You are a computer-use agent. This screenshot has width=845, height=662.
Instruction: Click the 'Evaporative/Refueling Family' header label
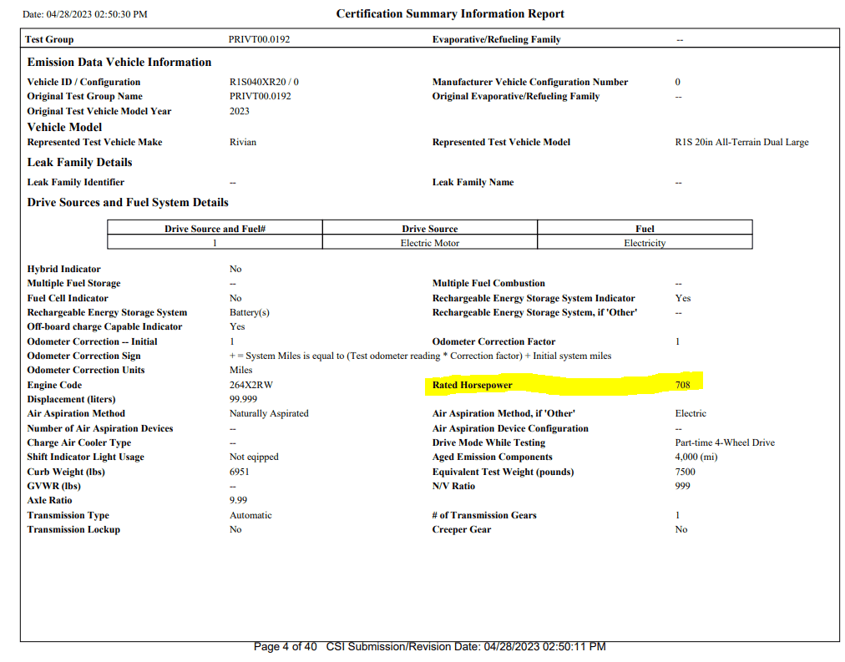pyautogui.click(x=496, y=39)
